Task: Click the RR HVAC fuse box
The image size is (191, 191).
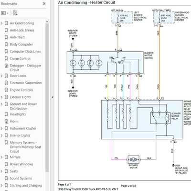Action: click(x=164, y=18)
